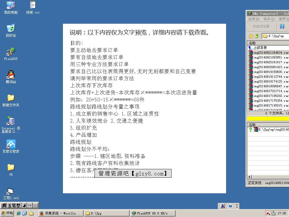289x217 pixels.
Task: Open the 我的电脑 desktop icon
Action: (11, 7)
